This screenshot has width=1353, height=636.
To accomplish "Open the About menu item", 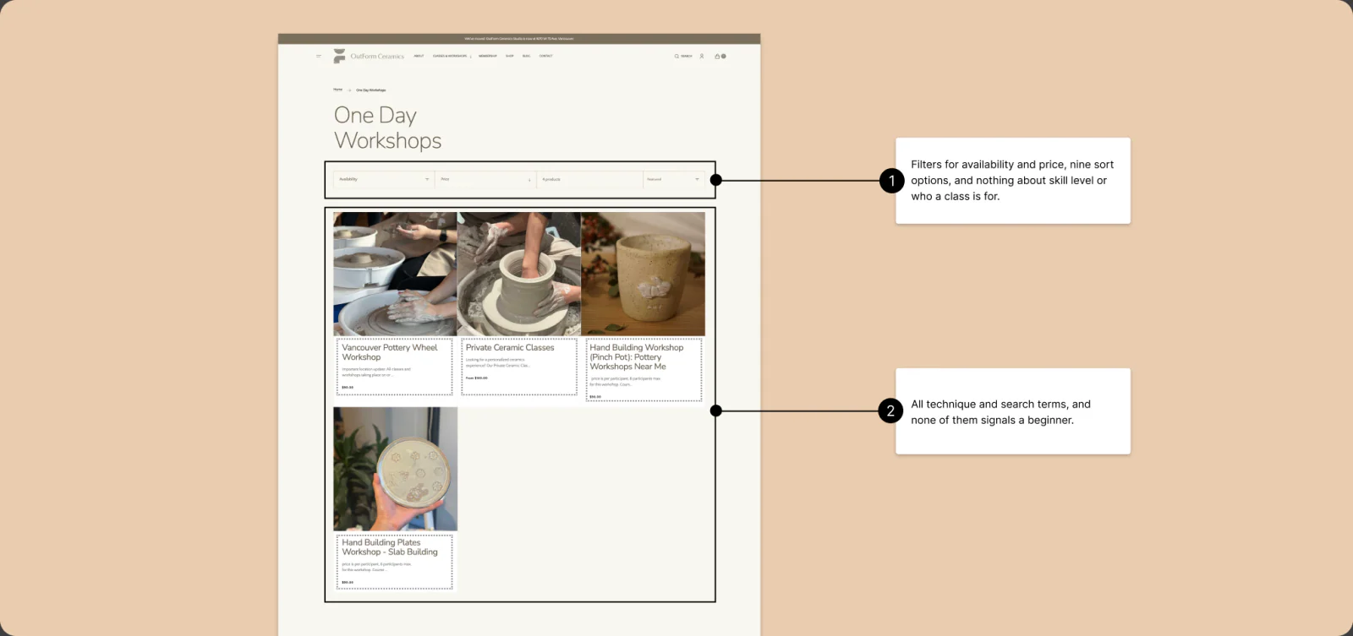I will [419, 57].
